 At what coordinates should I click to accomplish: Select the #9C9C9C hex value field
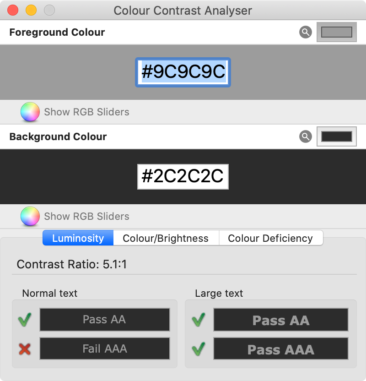click(183, 72)
